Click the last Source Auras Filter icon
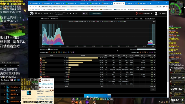The image size is (185, 104). coord(73,53)
